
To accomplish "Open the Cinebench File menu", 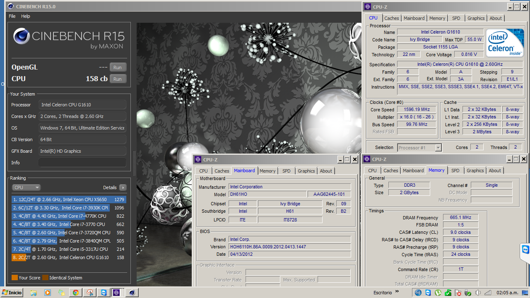I will point(12,16).
